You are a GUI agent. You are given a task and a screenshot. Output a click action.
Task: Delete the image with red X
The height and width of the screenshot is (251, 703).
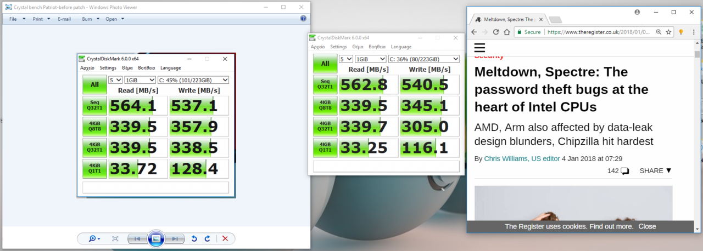(x=225, y=238)
